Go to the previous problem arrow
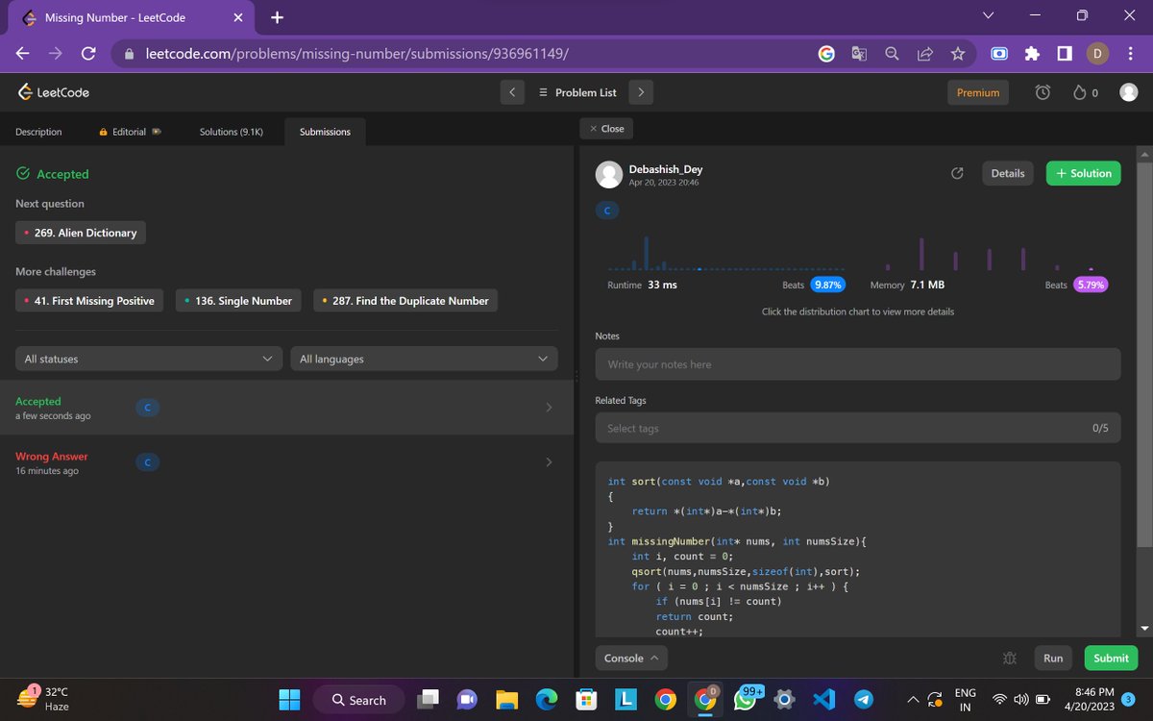The height and width of the screenshot is (721, 1153). pyautogui.click(x=512, y=92)
